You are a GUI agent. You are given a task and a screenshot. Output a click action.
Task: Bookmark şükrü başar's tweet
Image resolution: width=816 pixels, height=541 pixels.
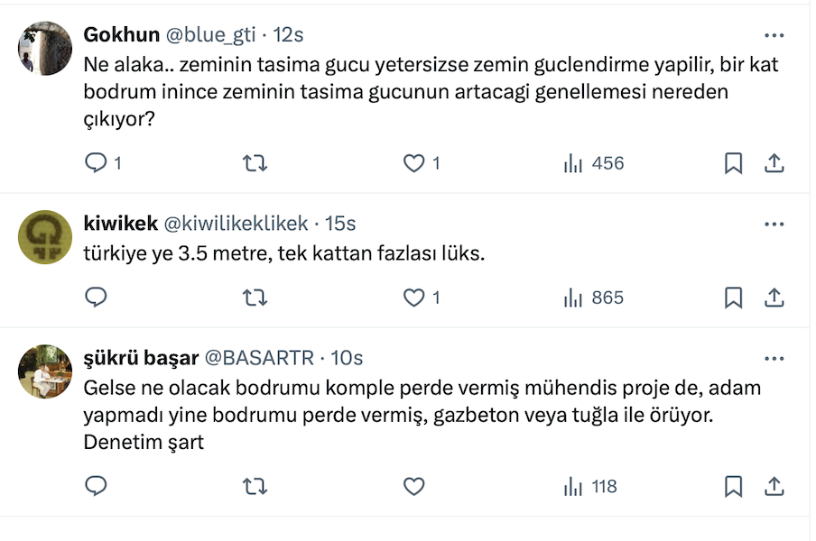(734, 487)
